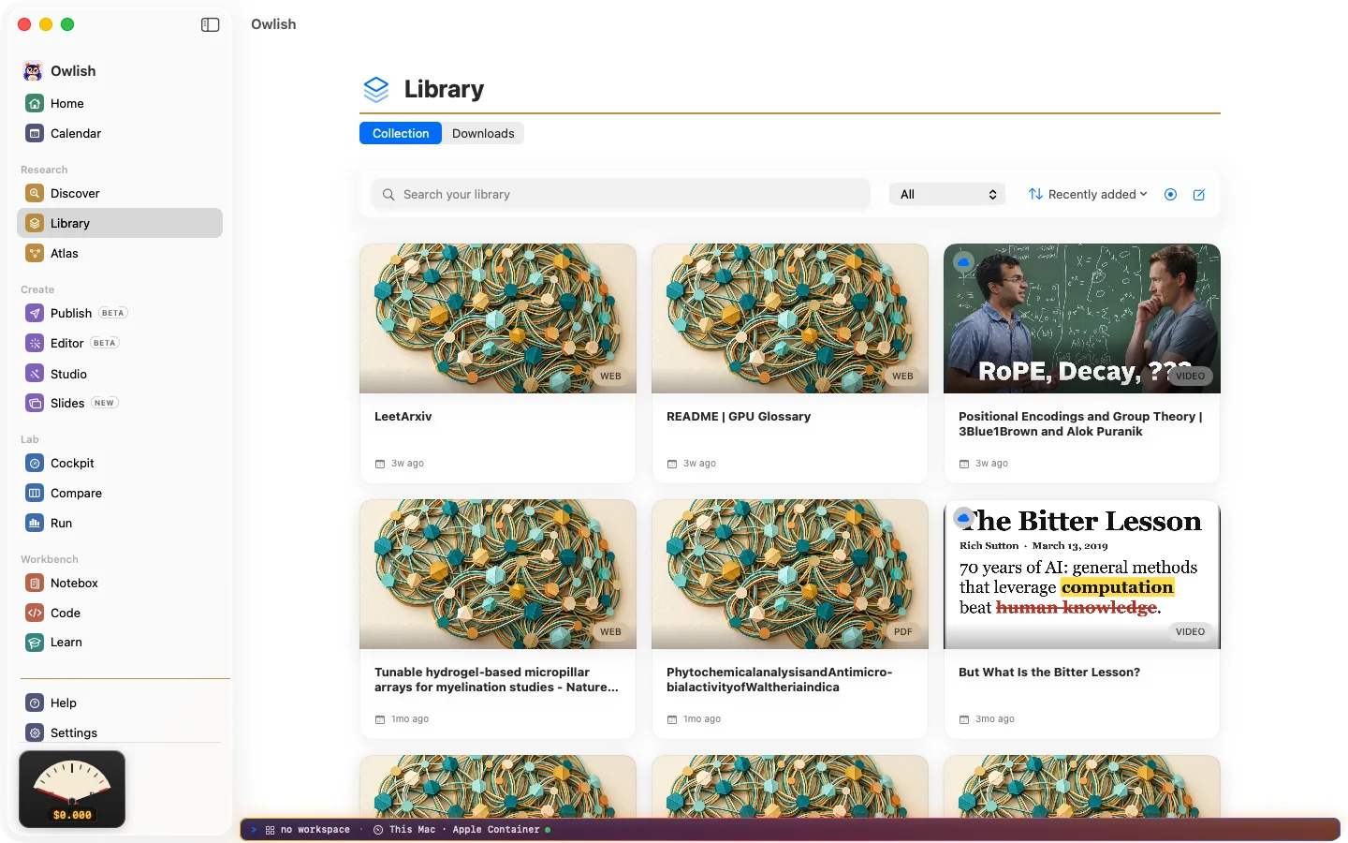The height and width of the screenshot is (843, 1348).
Task: Open Publish beta tool
Action: [120, 313]
